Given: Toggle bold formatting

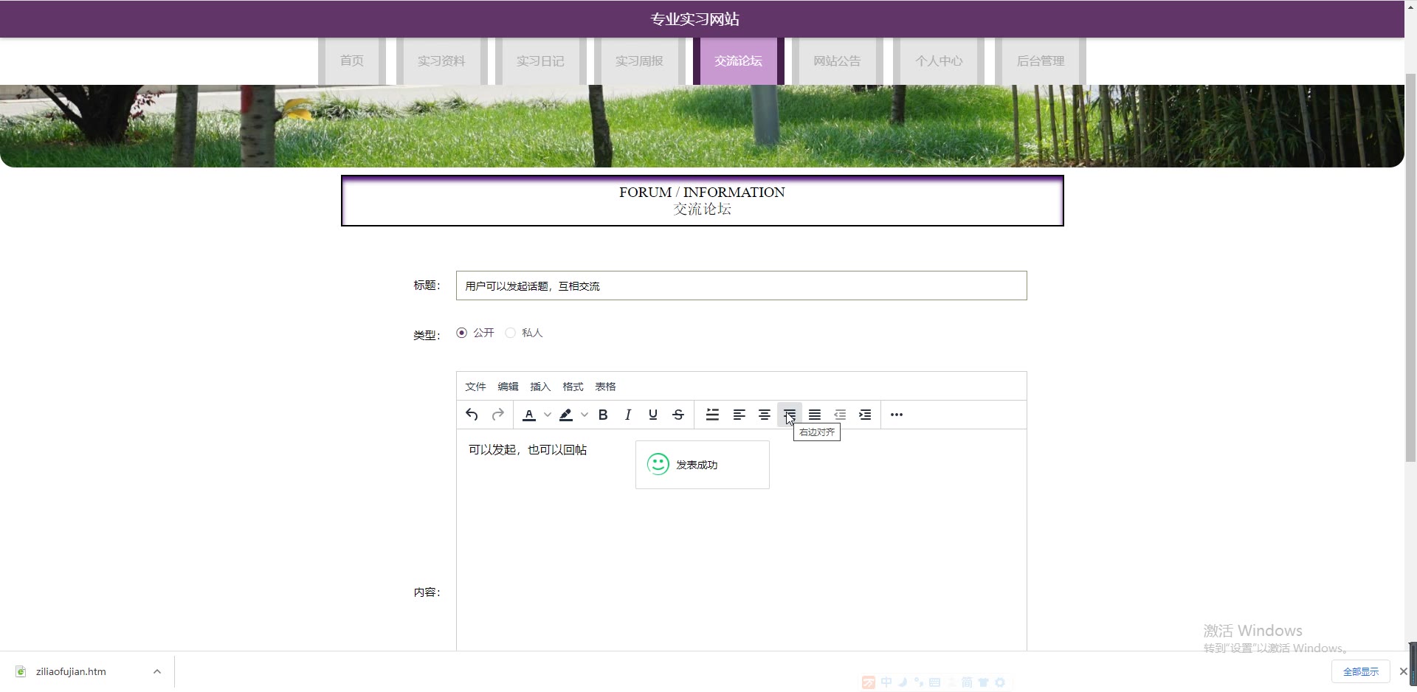Looking at the screenshot, I should click(x=603, y=415).
